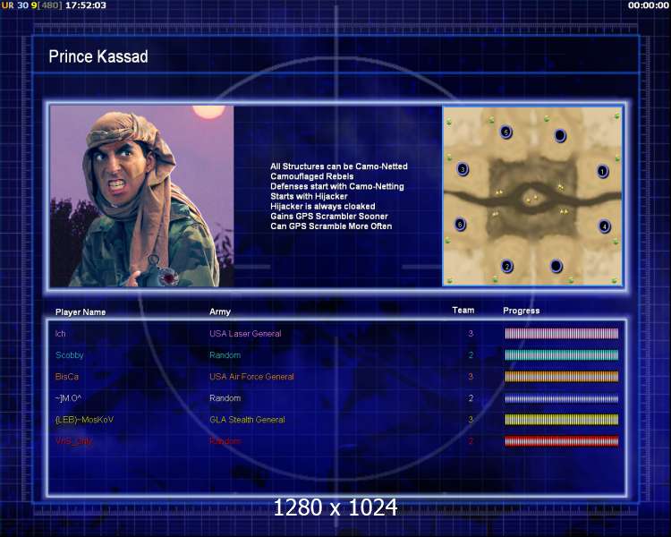Viewport: 671px width, 537px height.
Task: Select start position 2 on the map
Action: point(506,267)
